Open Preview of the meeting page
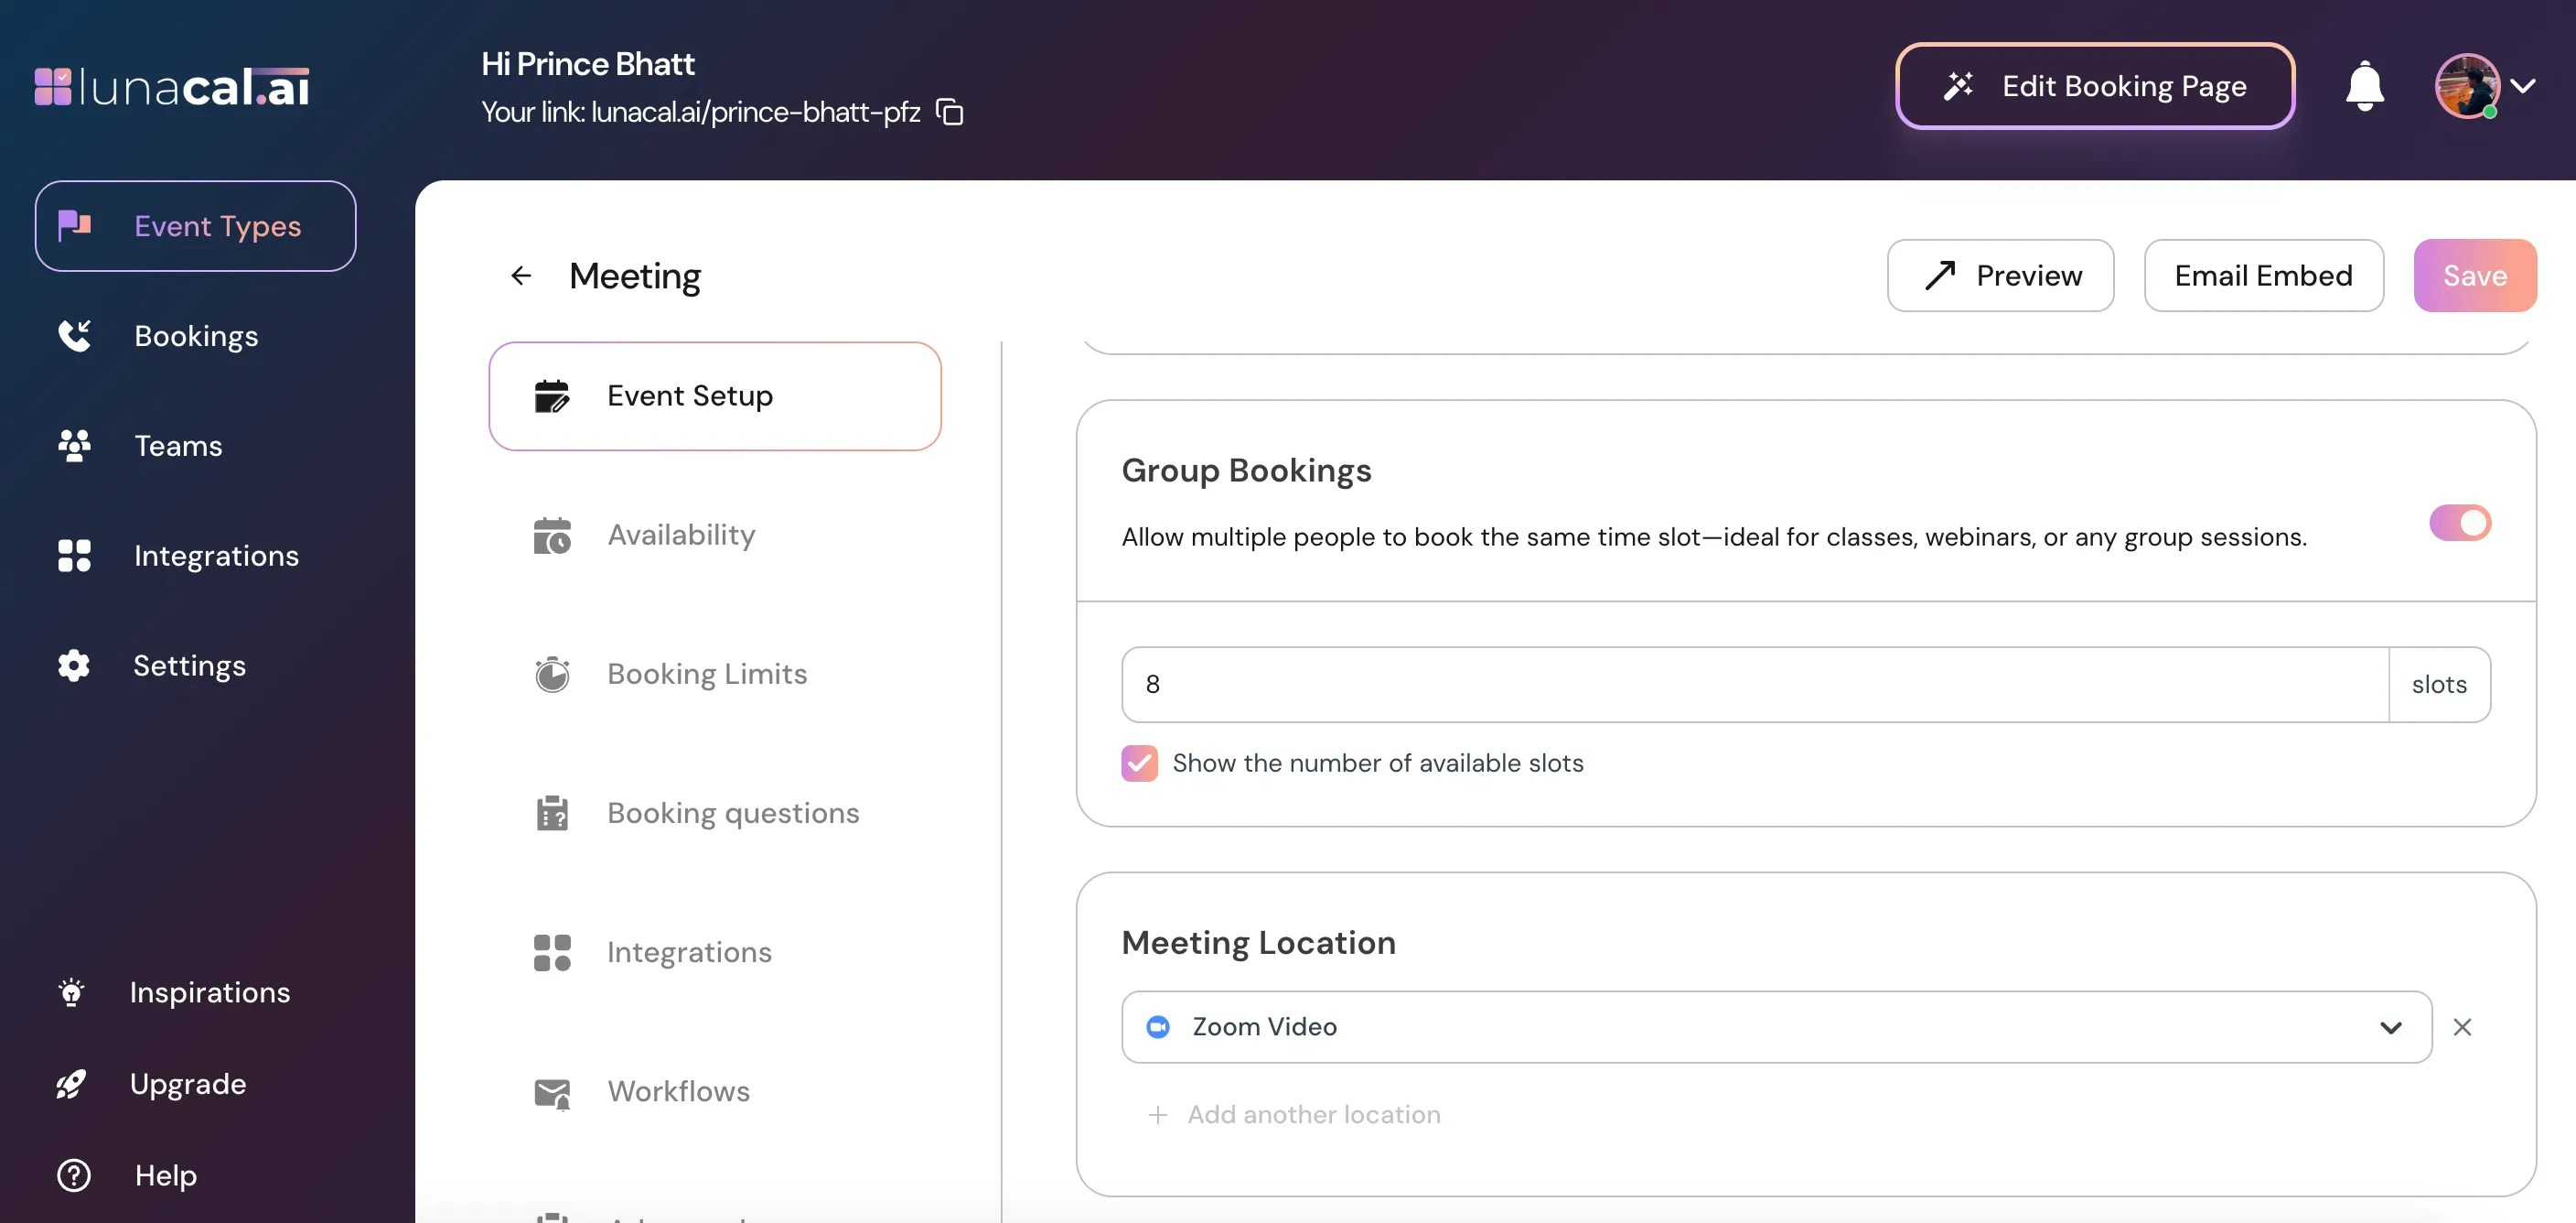Screen dimensions: 2576x1223 [1999, 276]
